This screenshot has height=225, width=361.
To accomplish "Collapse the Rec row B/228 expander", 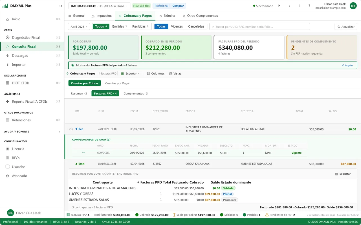I will [68, 129].
